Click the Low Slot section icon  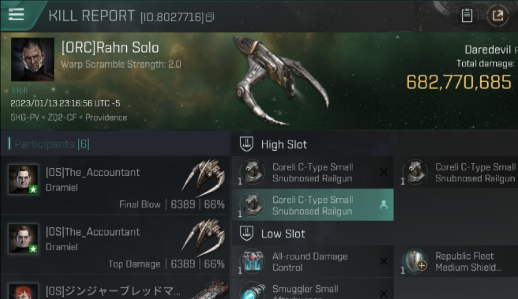pyautogui.click(x=247, y=233)
